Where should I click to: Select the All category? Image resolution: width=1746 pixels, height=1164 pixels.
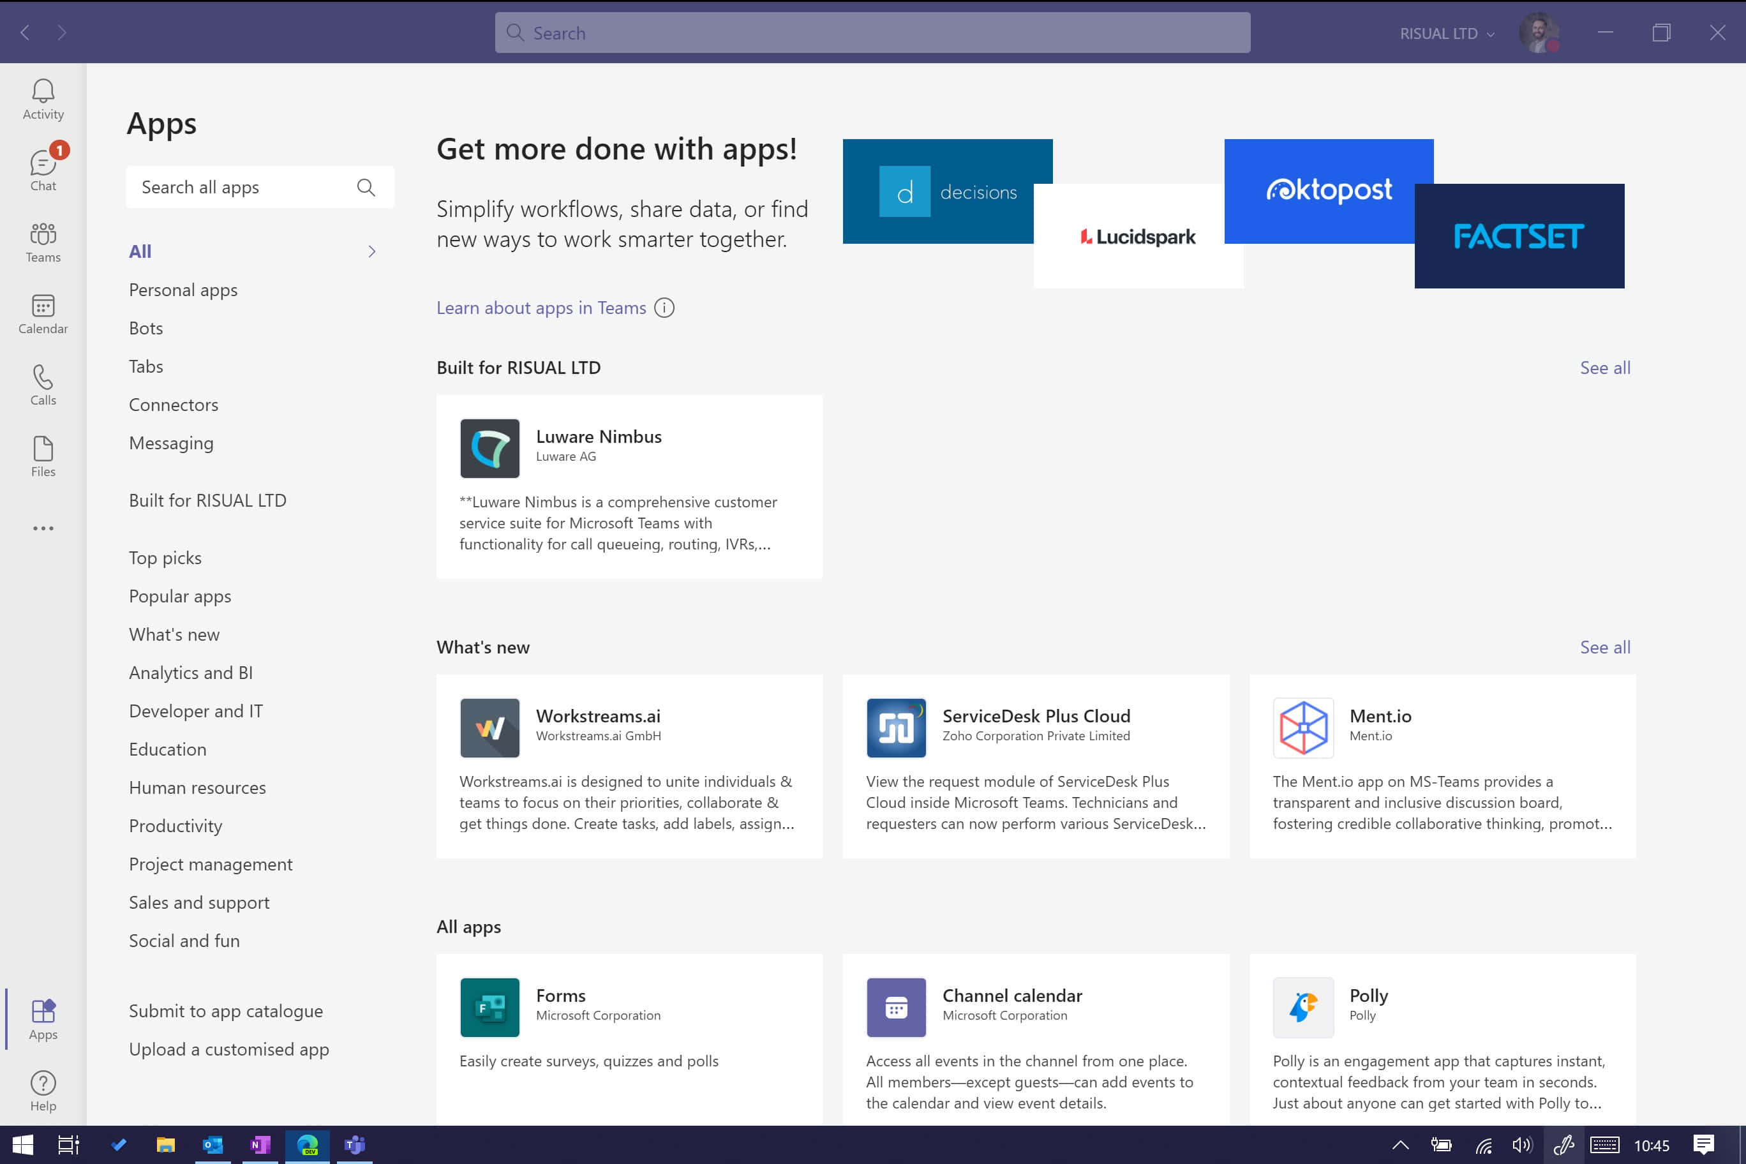point(140,251)
